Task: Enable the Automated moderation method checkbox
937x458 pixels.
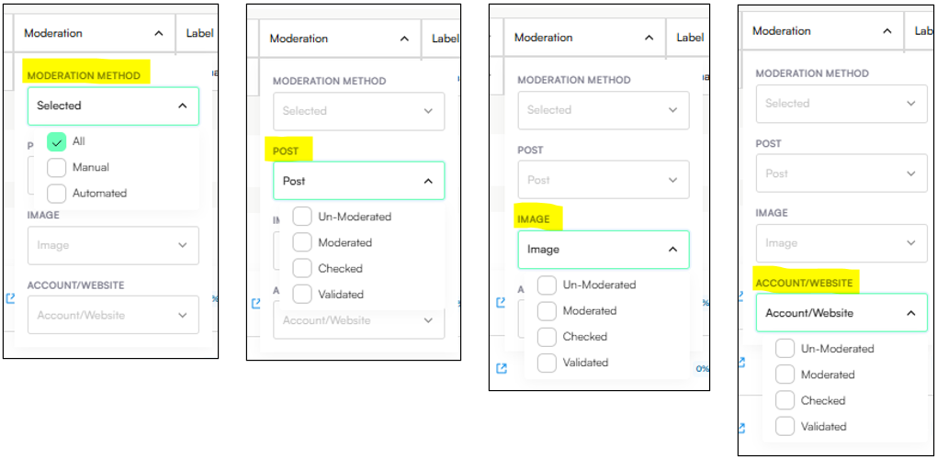Action: [x=57, y=194]
